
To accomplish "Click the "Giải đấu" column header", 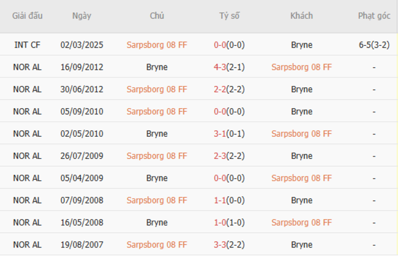I will click(x=28, y=16).
